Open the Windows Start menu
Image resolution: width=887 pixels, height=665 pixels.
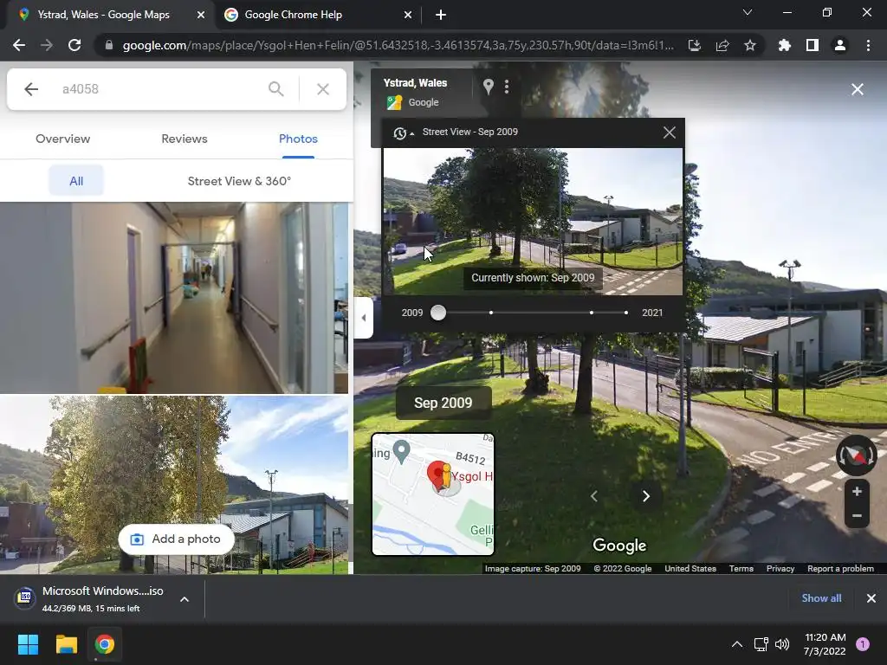pos(28,644)
